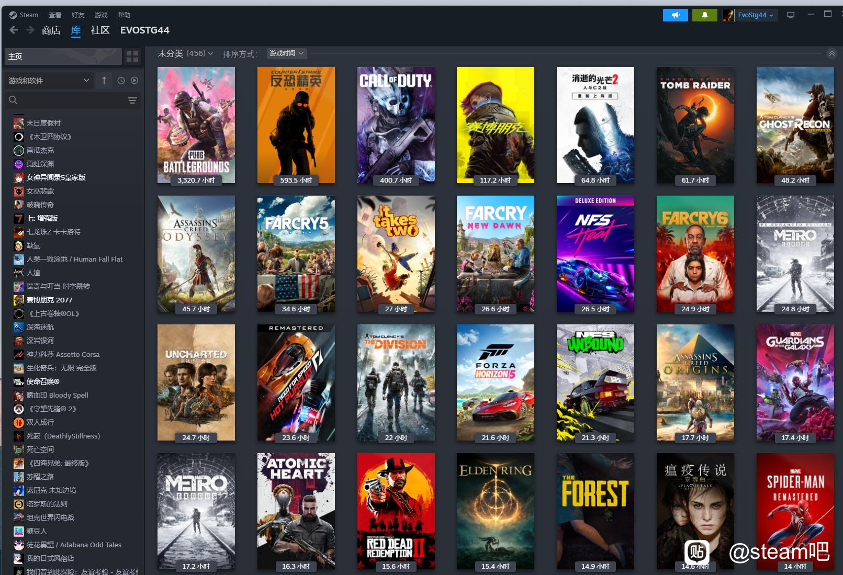
Task: Select 使命召唤® in sidebar list
Action: click(x=43, y=381)
